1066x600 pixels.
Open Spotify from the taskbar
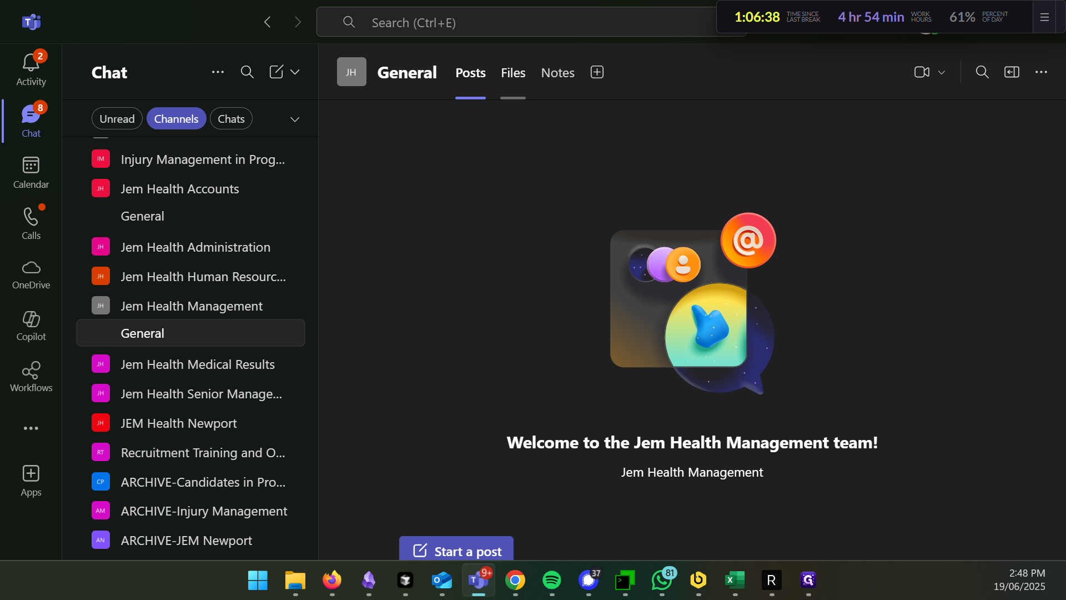coord(552,581)
